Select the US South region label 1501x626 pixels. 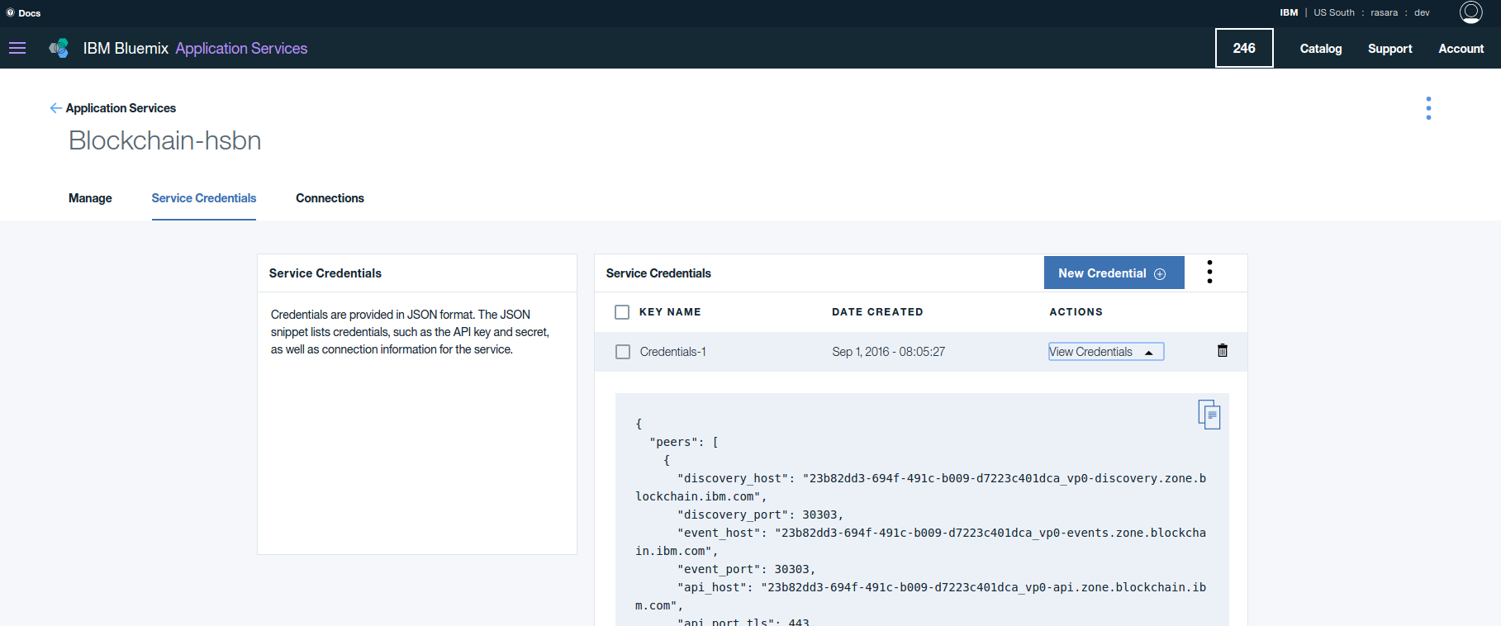point(1334,12)
